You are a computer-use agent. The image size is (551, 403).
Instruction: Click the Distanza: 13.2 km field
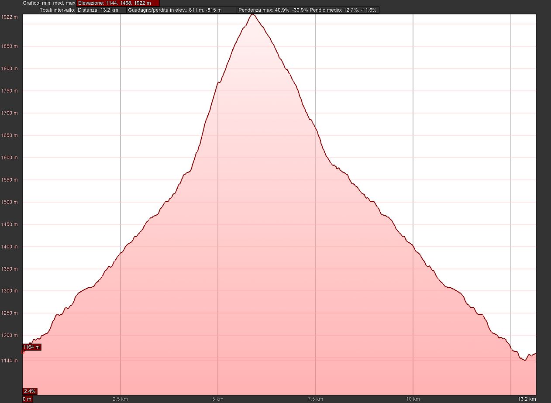(x=101, y=10)
